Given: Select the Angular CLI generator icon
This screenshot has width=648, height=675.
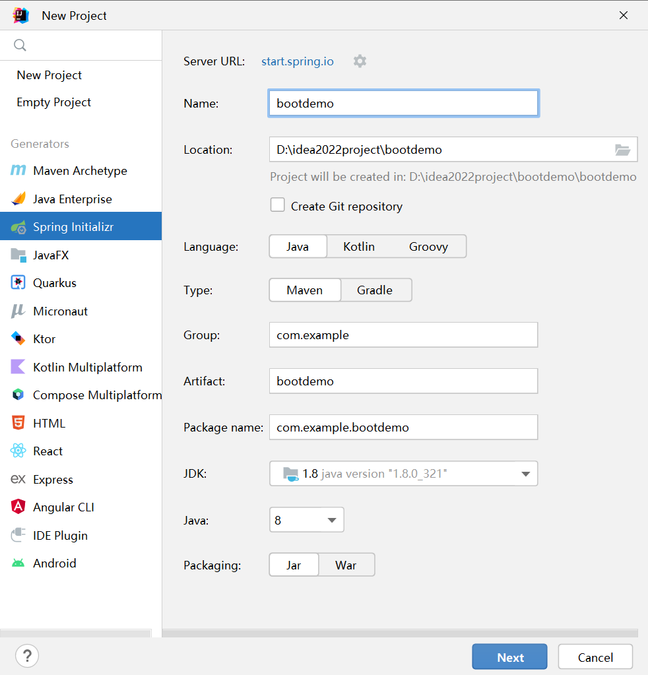Looking at the screenshot, I should [x=18, y=507].
